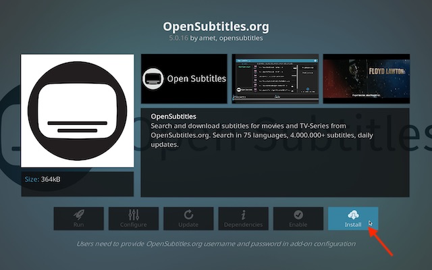Open the Configure button
The width and height of the screenshot is (432, 270).
coord(134,219)
